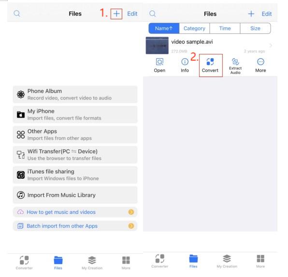Switch to Converter tab in right panel
Image resolution: width=288 pixels, height=277 pixels.
[x=159, y=261]
